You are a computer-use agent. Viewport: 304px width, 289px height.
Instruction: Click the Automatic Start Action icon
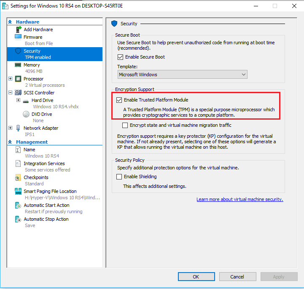click(18, 205)
